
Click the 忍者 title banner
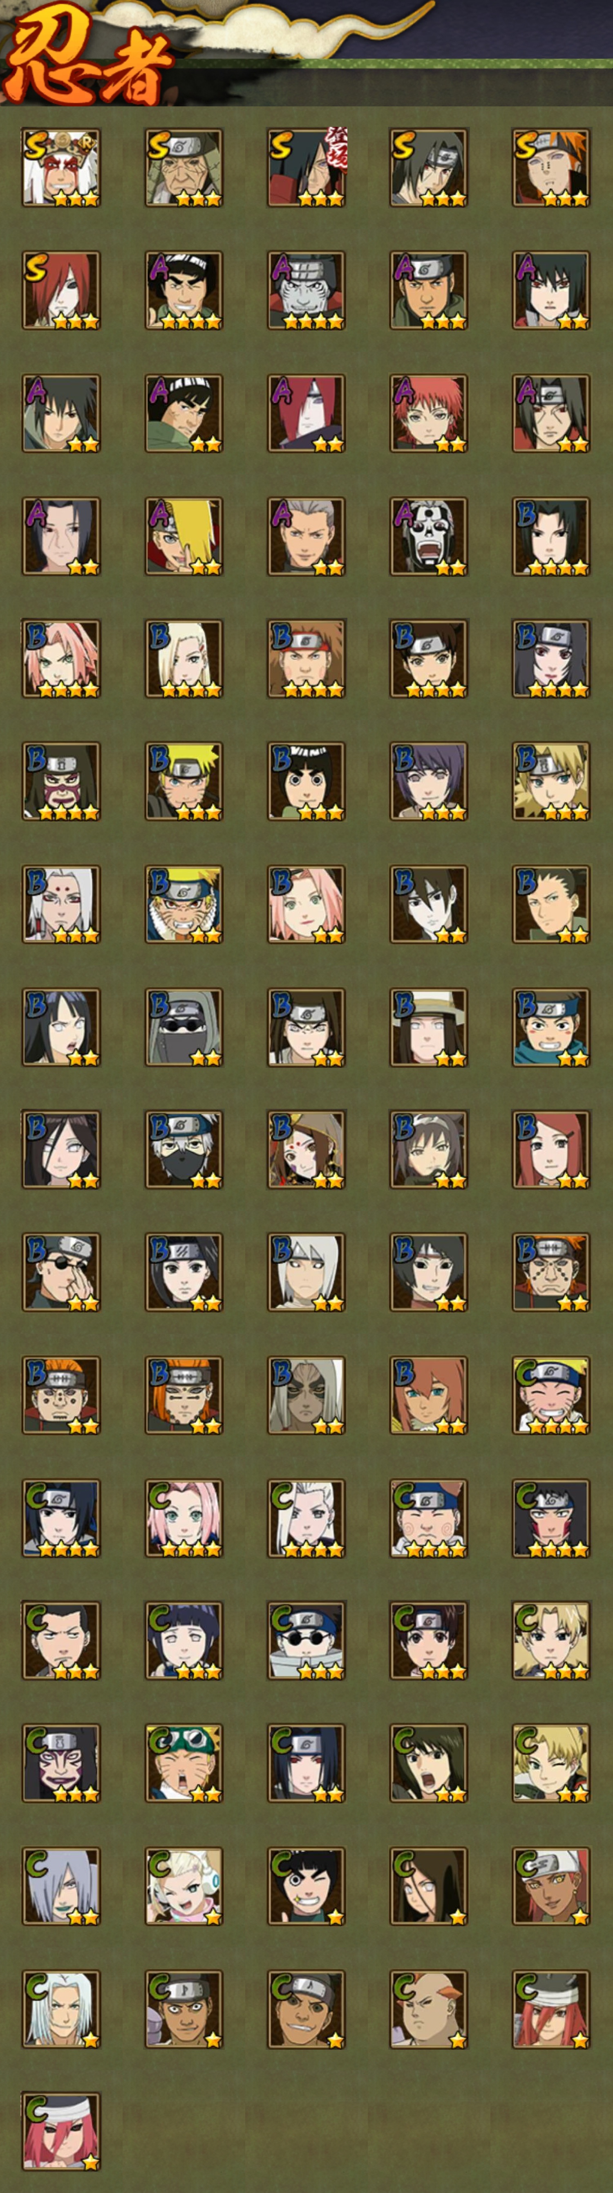(x=89, y=60)
